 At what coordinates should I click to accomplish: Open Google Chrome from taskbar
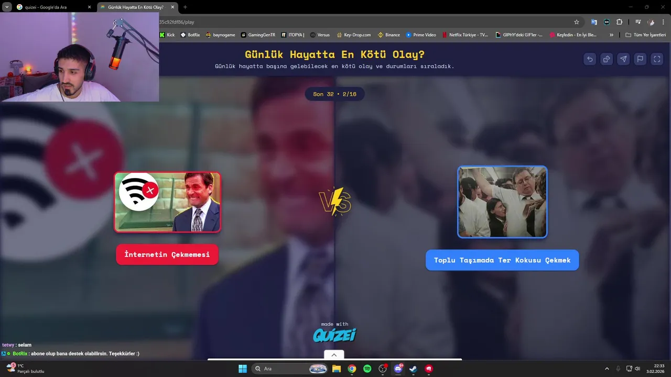click(x=352, y=369)
